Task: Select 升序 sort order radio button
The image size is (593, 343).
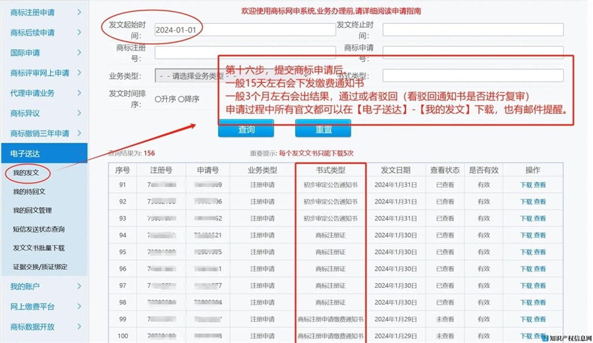Action: pos(158,99)
